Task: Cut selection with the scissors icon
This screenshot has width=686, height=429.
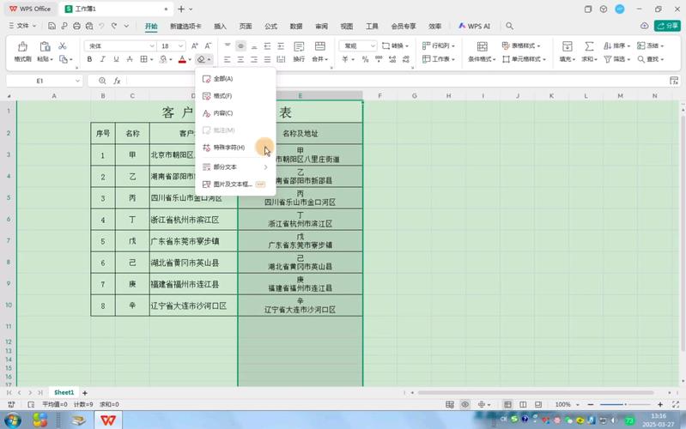Action: (x=62, y=46)
